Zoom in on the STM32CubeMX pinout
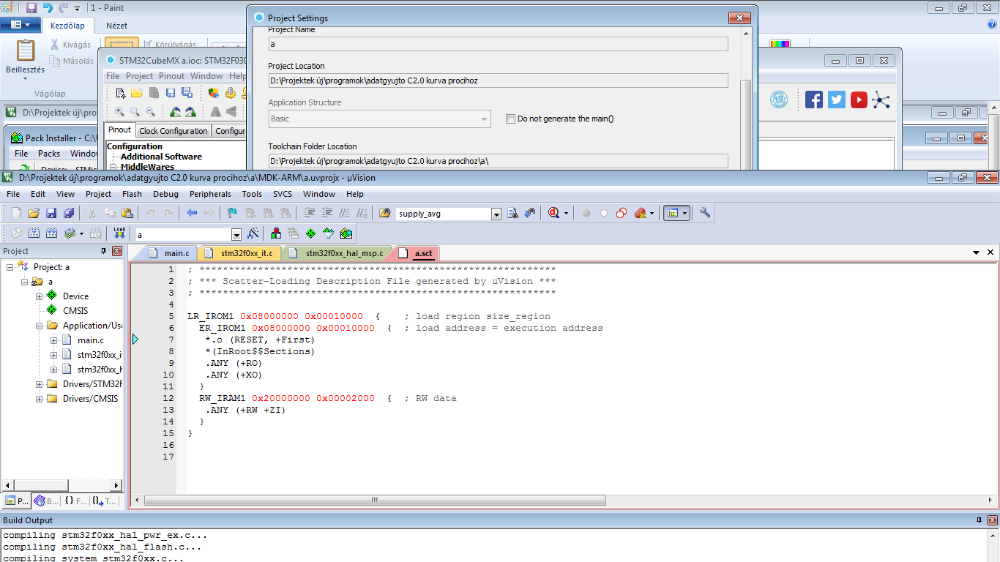This screenshot has width=1000, height=562. click(119, 112)
